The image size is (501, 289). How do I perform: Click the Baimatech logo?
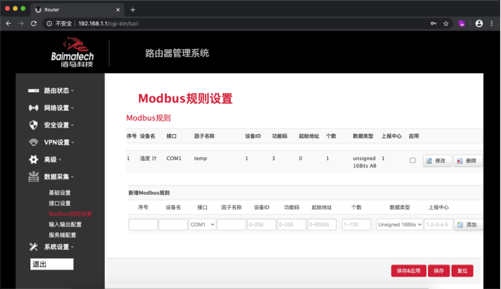[x=73, y=52]
